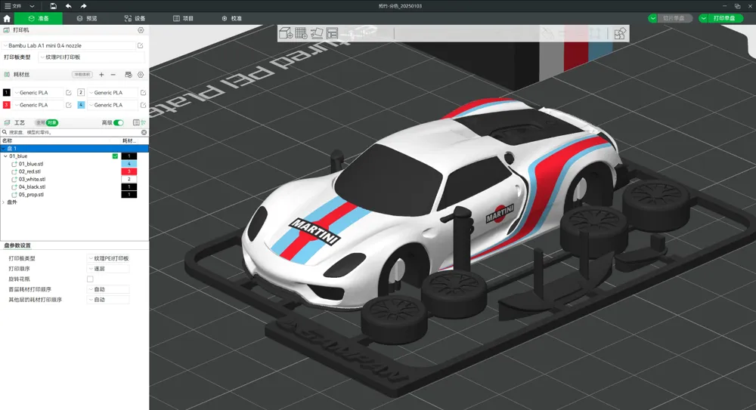Open printer settings gear in 打印机 section
756x410 pixels.
(141, 30)
